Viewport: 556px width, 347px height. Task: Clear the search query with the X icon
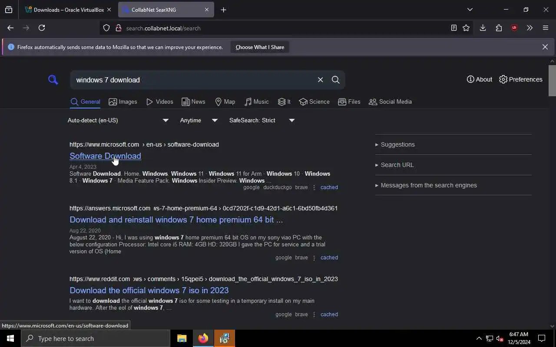click(320, 80)
